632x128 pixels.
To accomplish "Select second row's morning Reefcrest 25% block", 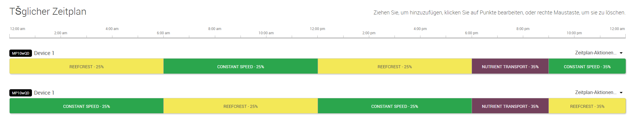I will point(241,106).
